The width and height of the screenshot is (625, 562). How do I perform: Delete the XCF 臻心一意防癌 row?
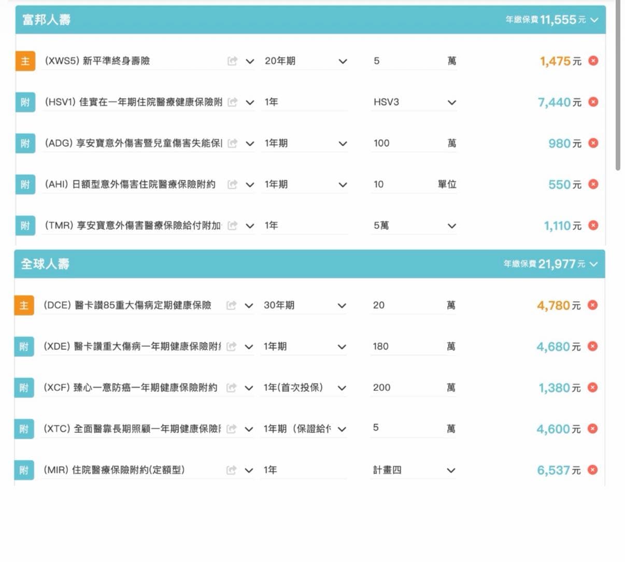coord(592,387)
